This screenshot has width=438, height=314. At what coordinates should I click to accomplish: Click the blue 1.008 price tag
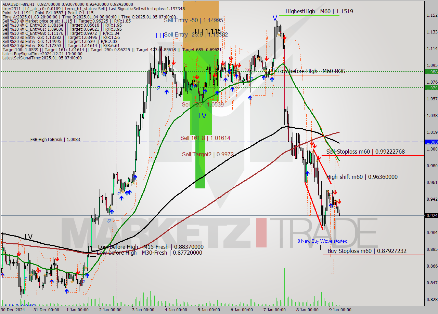coord(431,142)
